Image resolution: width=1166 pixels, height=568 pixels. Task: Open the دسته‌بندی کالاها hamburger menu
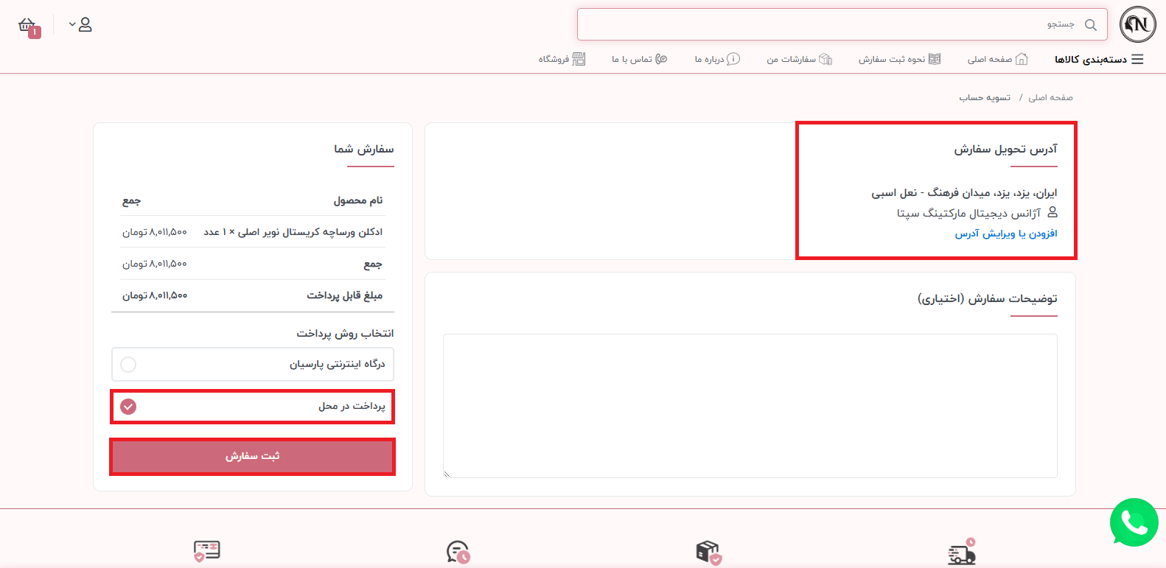pyautogui.click(x=1137, y=59)
